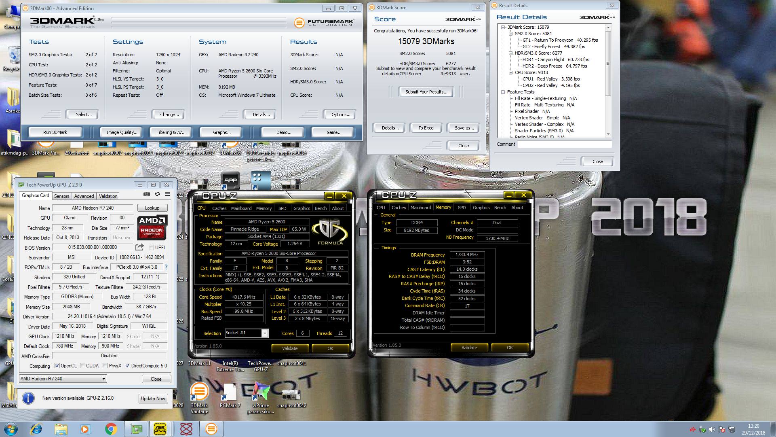Select GT1 - Return To Proxycon tree row
The height and width of the screenshot is (437, 776).
[x=560, y=40]
